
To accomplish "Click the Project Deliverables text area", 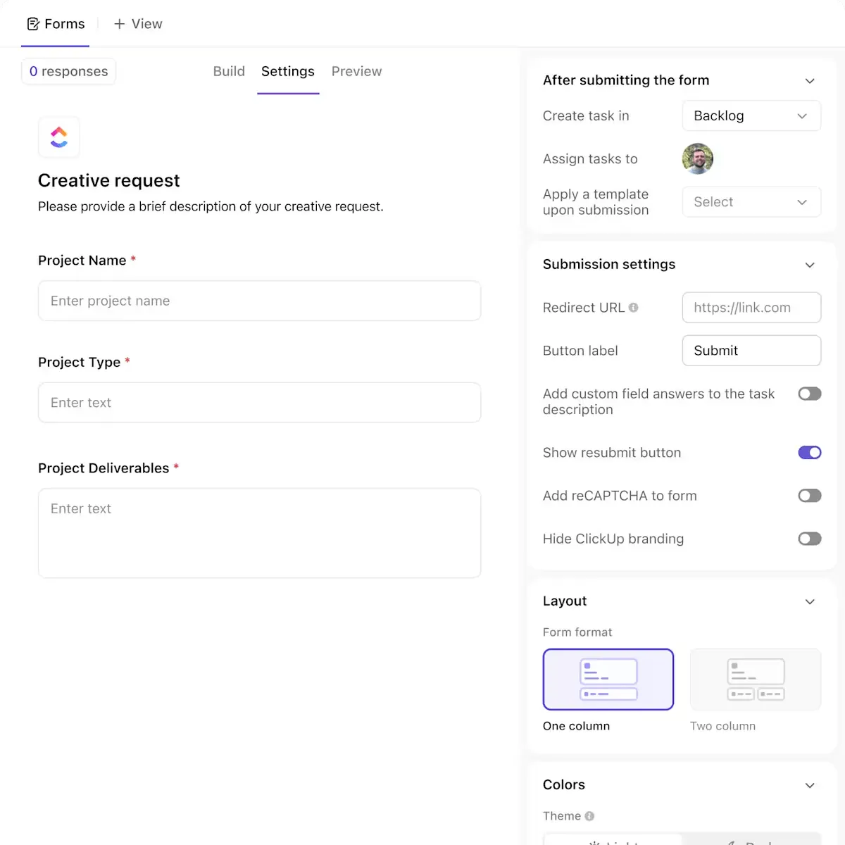I will [259, 533].
